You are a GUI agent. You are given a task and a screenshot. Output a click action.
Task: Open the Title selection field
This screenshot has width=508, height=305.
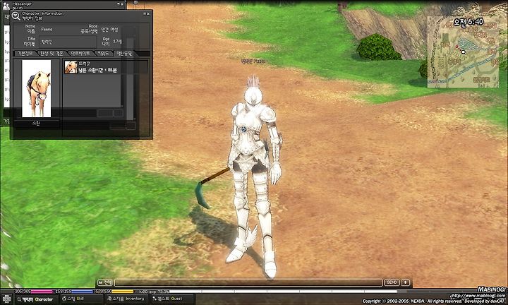click(68, 42)
